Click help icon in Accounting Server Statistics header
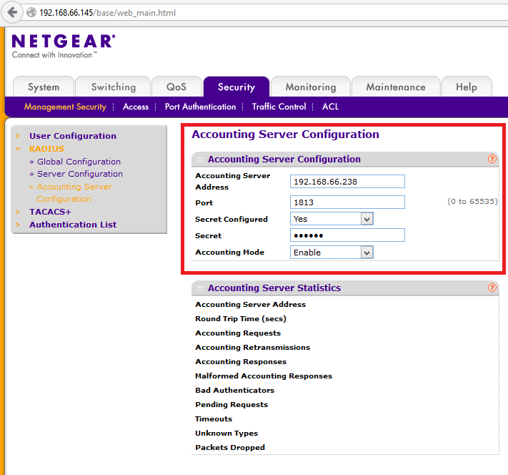 [x=492, y=288]
